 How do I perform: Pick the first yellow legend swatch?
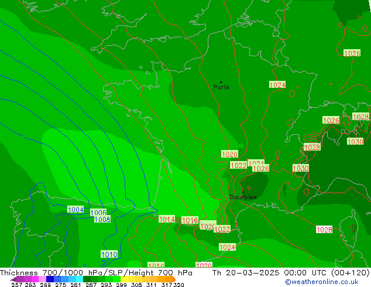coord(124,279)
